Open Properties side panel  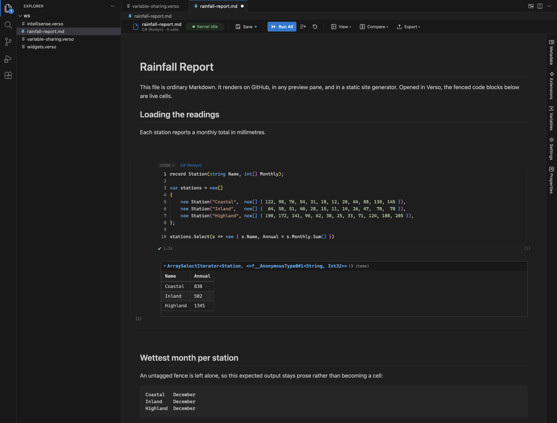point(551,180)
